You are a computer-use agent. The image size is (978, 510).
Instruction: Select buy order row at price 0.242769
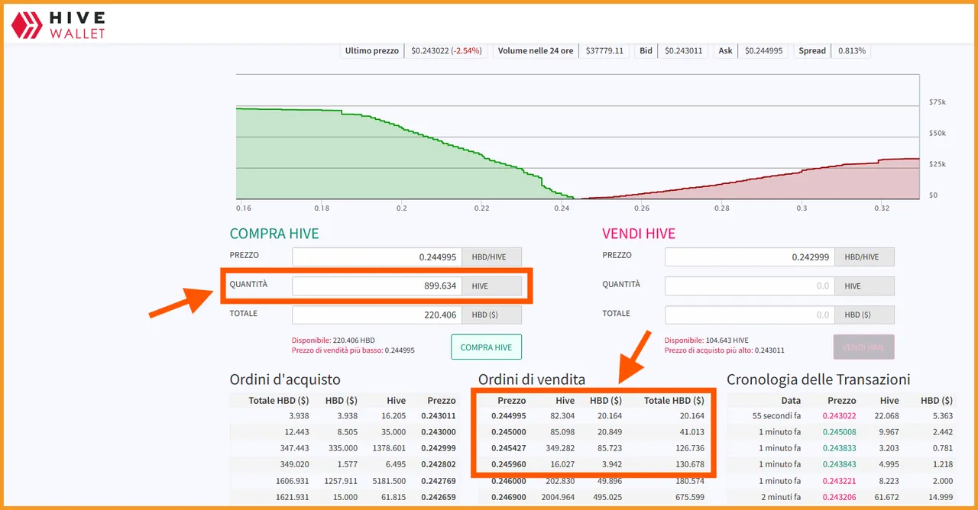coord(344,481)
